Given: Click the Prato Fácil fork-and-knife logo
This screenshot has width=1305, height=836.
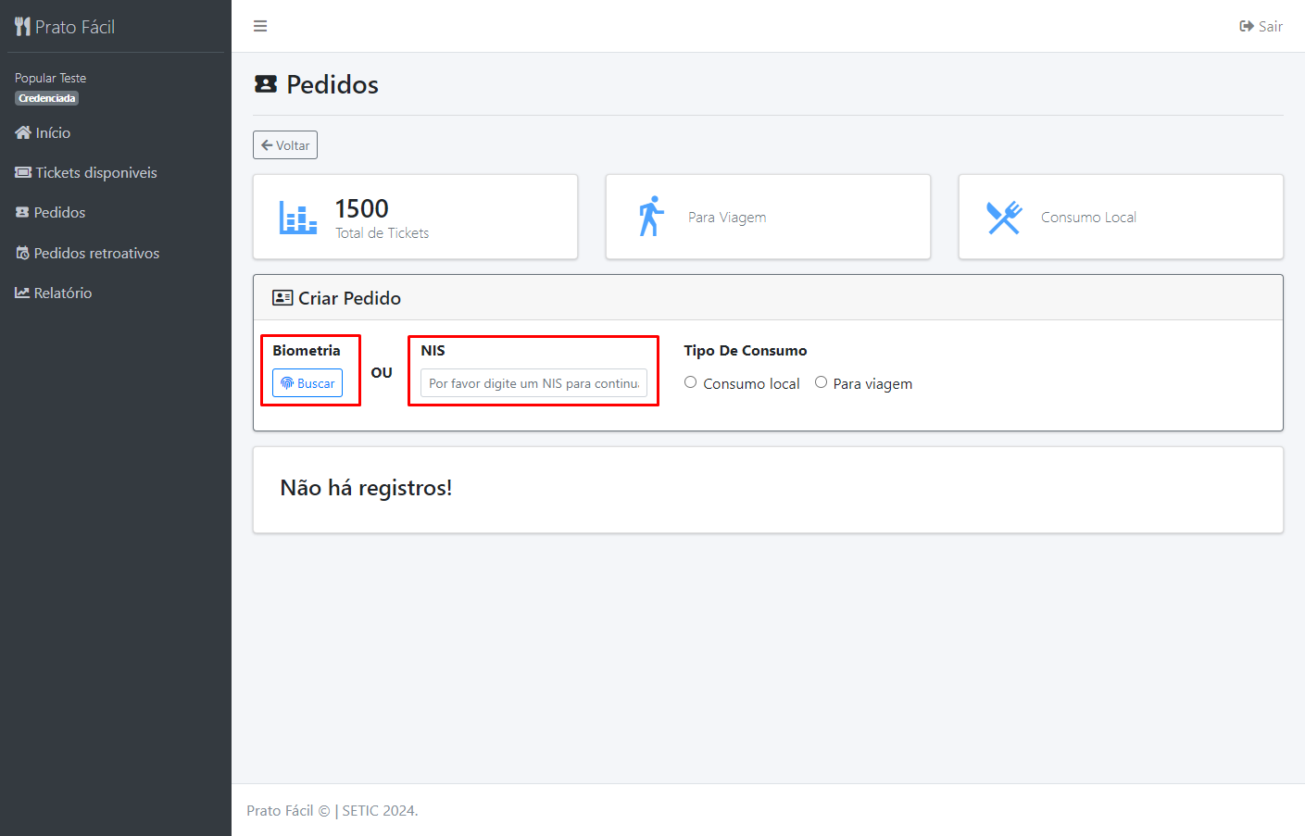Looking at the screenshot, I should (x=23, y=27).
